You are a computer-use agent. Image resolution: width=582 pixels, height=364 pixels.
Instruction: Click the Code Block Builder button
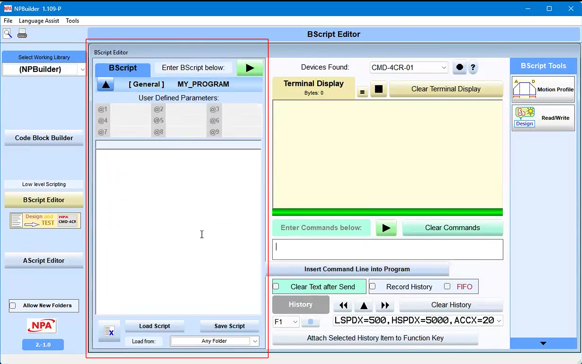44,138
